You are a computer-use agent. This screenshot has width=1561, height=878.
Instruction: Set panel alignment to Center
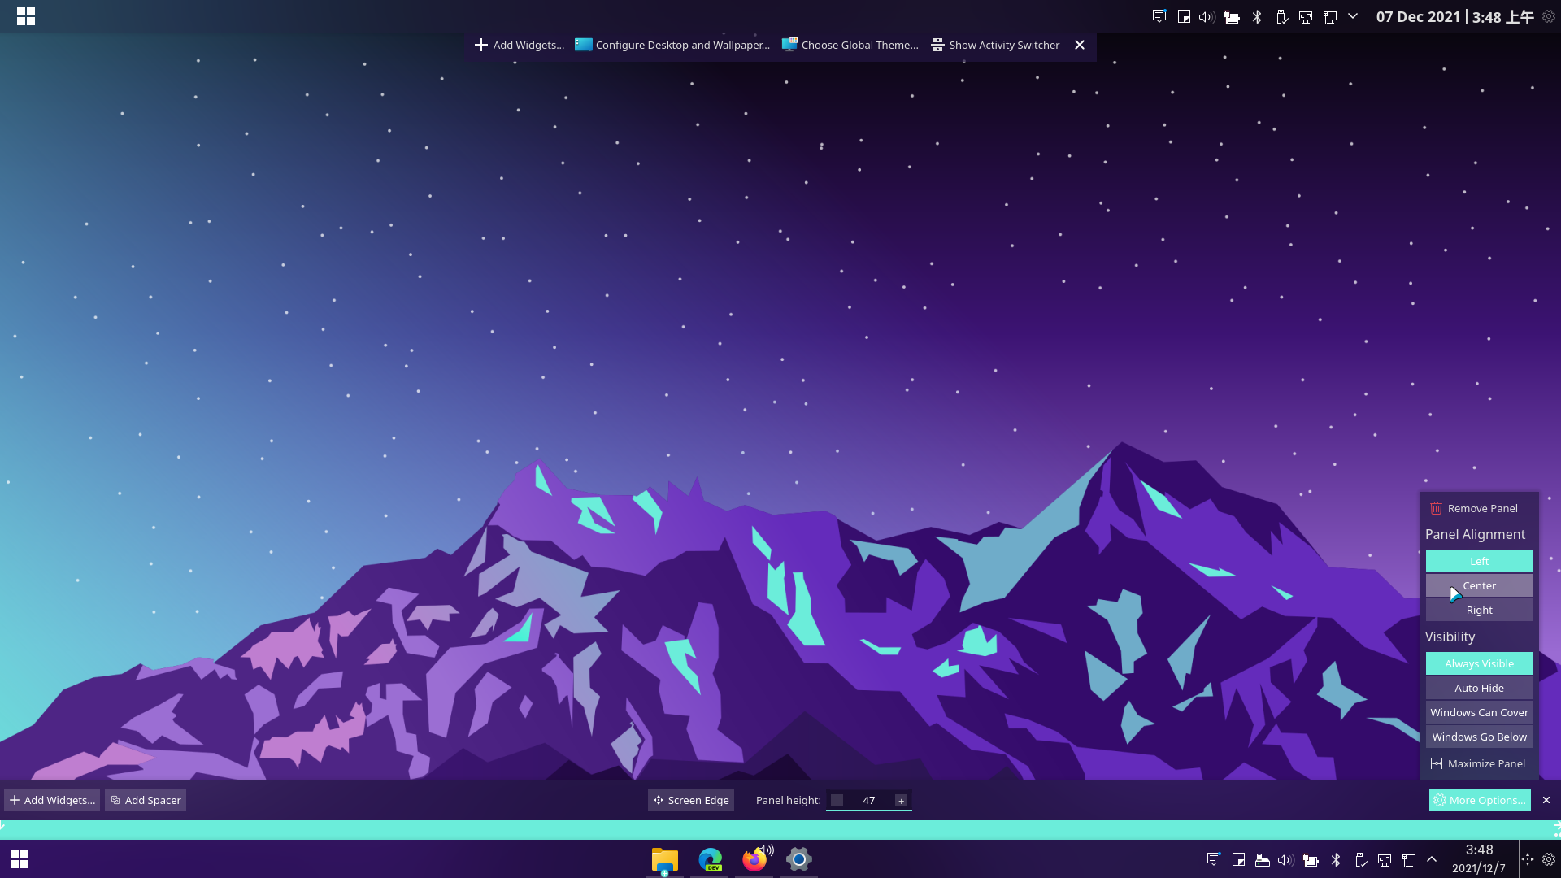pyautogui.click(x=1479, y=585)
